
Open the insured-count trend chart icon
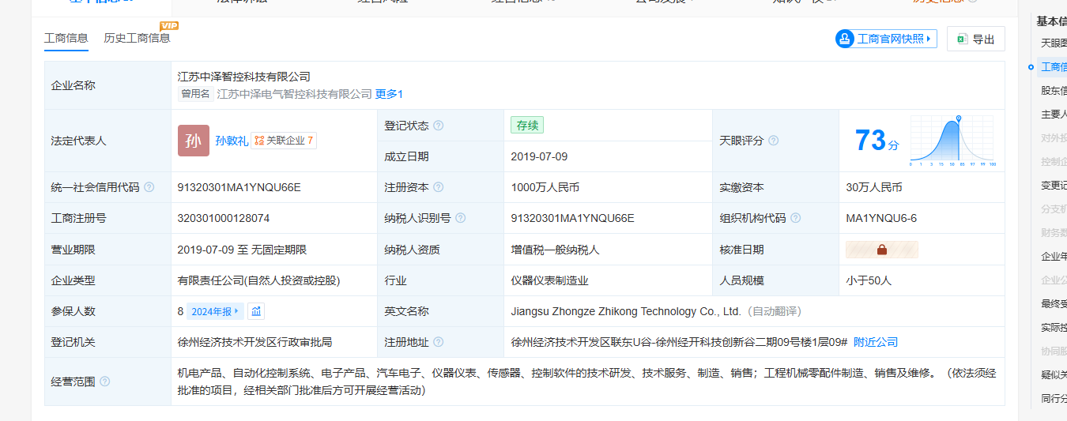(x=256, y=311)
